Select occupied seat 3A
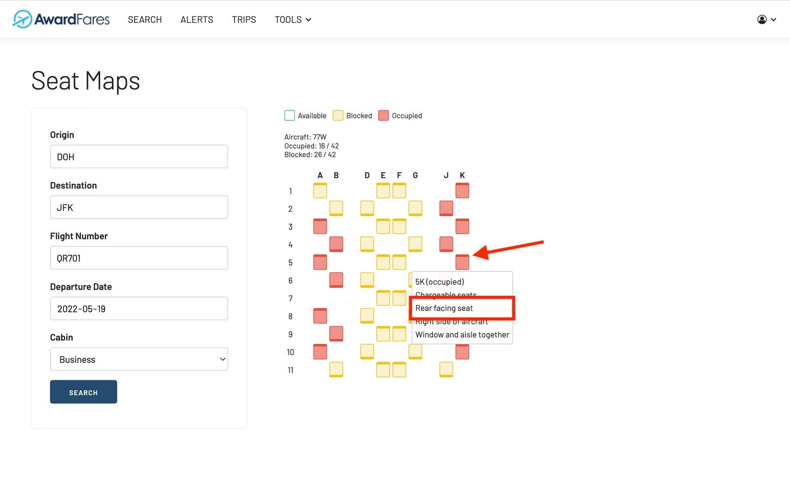 tap(320, 226)
